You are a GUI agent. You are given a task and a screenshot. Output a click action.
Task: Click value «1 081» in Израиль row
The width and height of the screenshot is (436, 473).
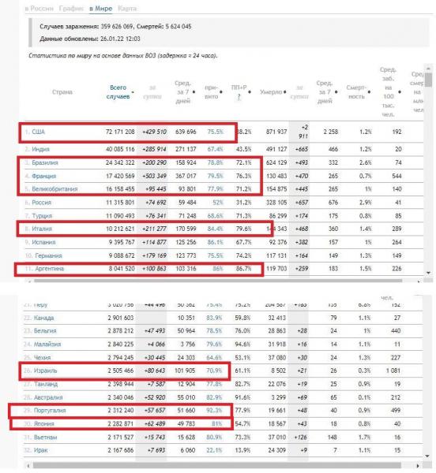[x=393, y=371]
